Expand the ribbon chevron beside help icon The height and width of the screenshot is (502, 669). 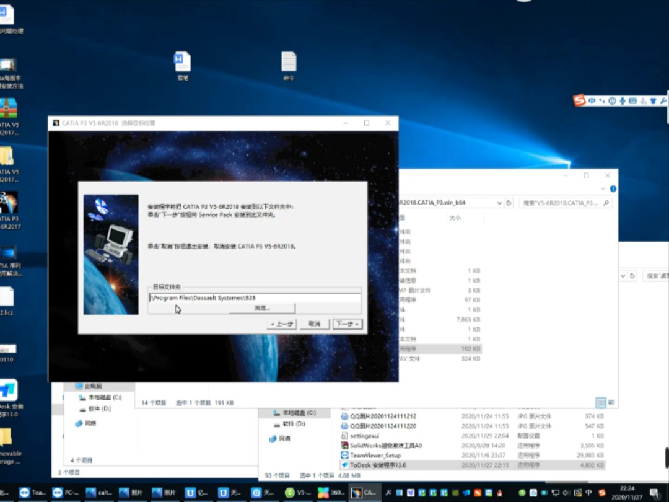tap(603, 188)
